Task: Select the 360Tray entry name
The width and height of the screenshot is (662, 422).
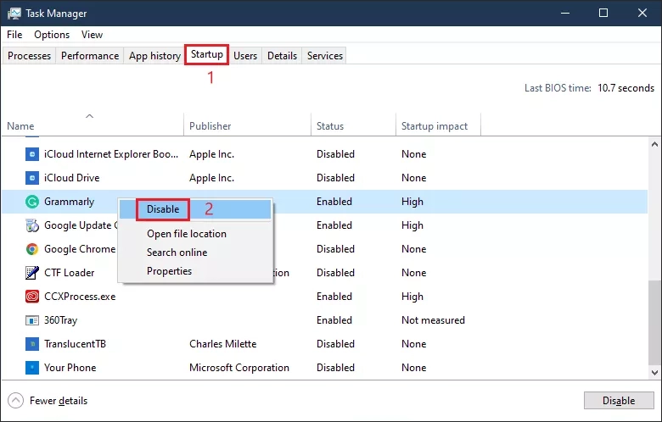Action: click(x=61, y=320)
